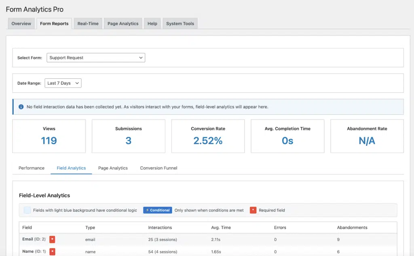The image size is (414, 256).
Task: Click the "Only shown when conditions are met" text
Action: coord(209,210)
